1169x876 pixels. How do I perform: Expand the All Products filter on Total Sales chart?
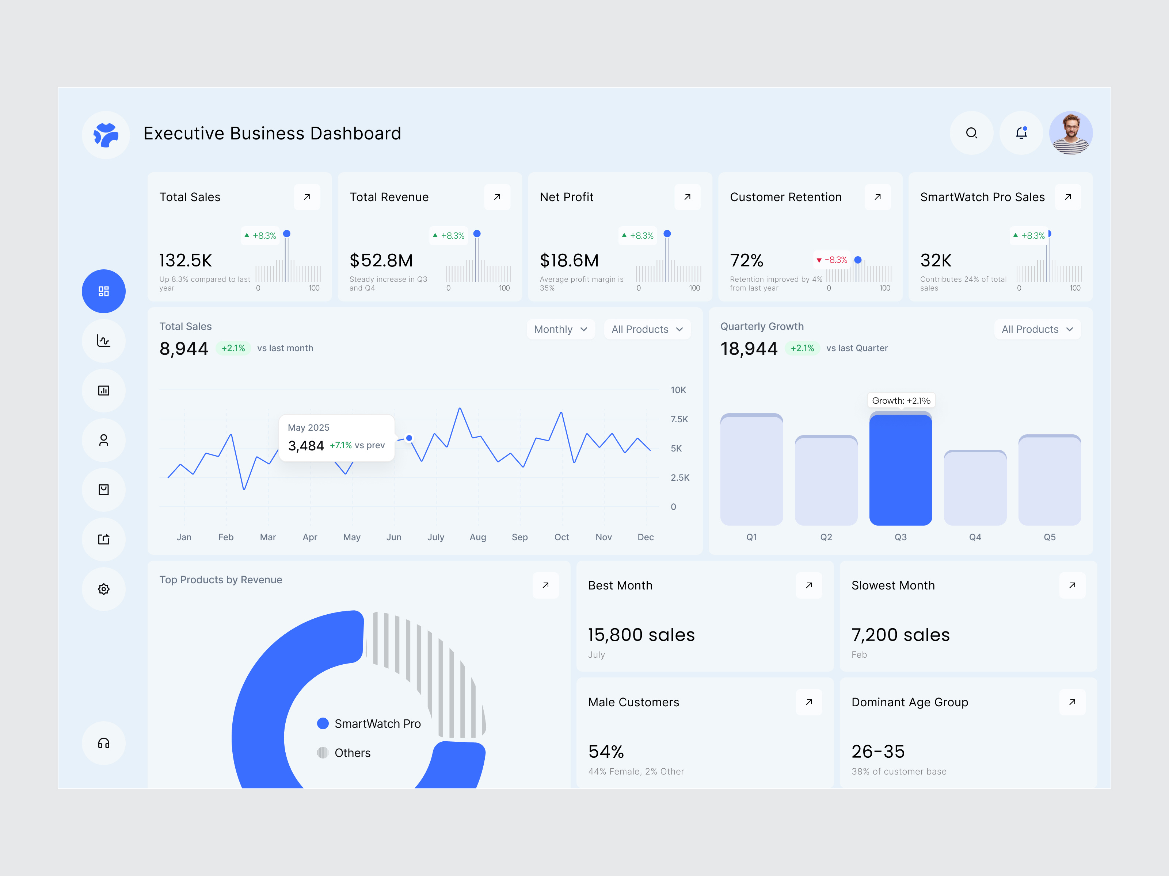click(647, 329)
